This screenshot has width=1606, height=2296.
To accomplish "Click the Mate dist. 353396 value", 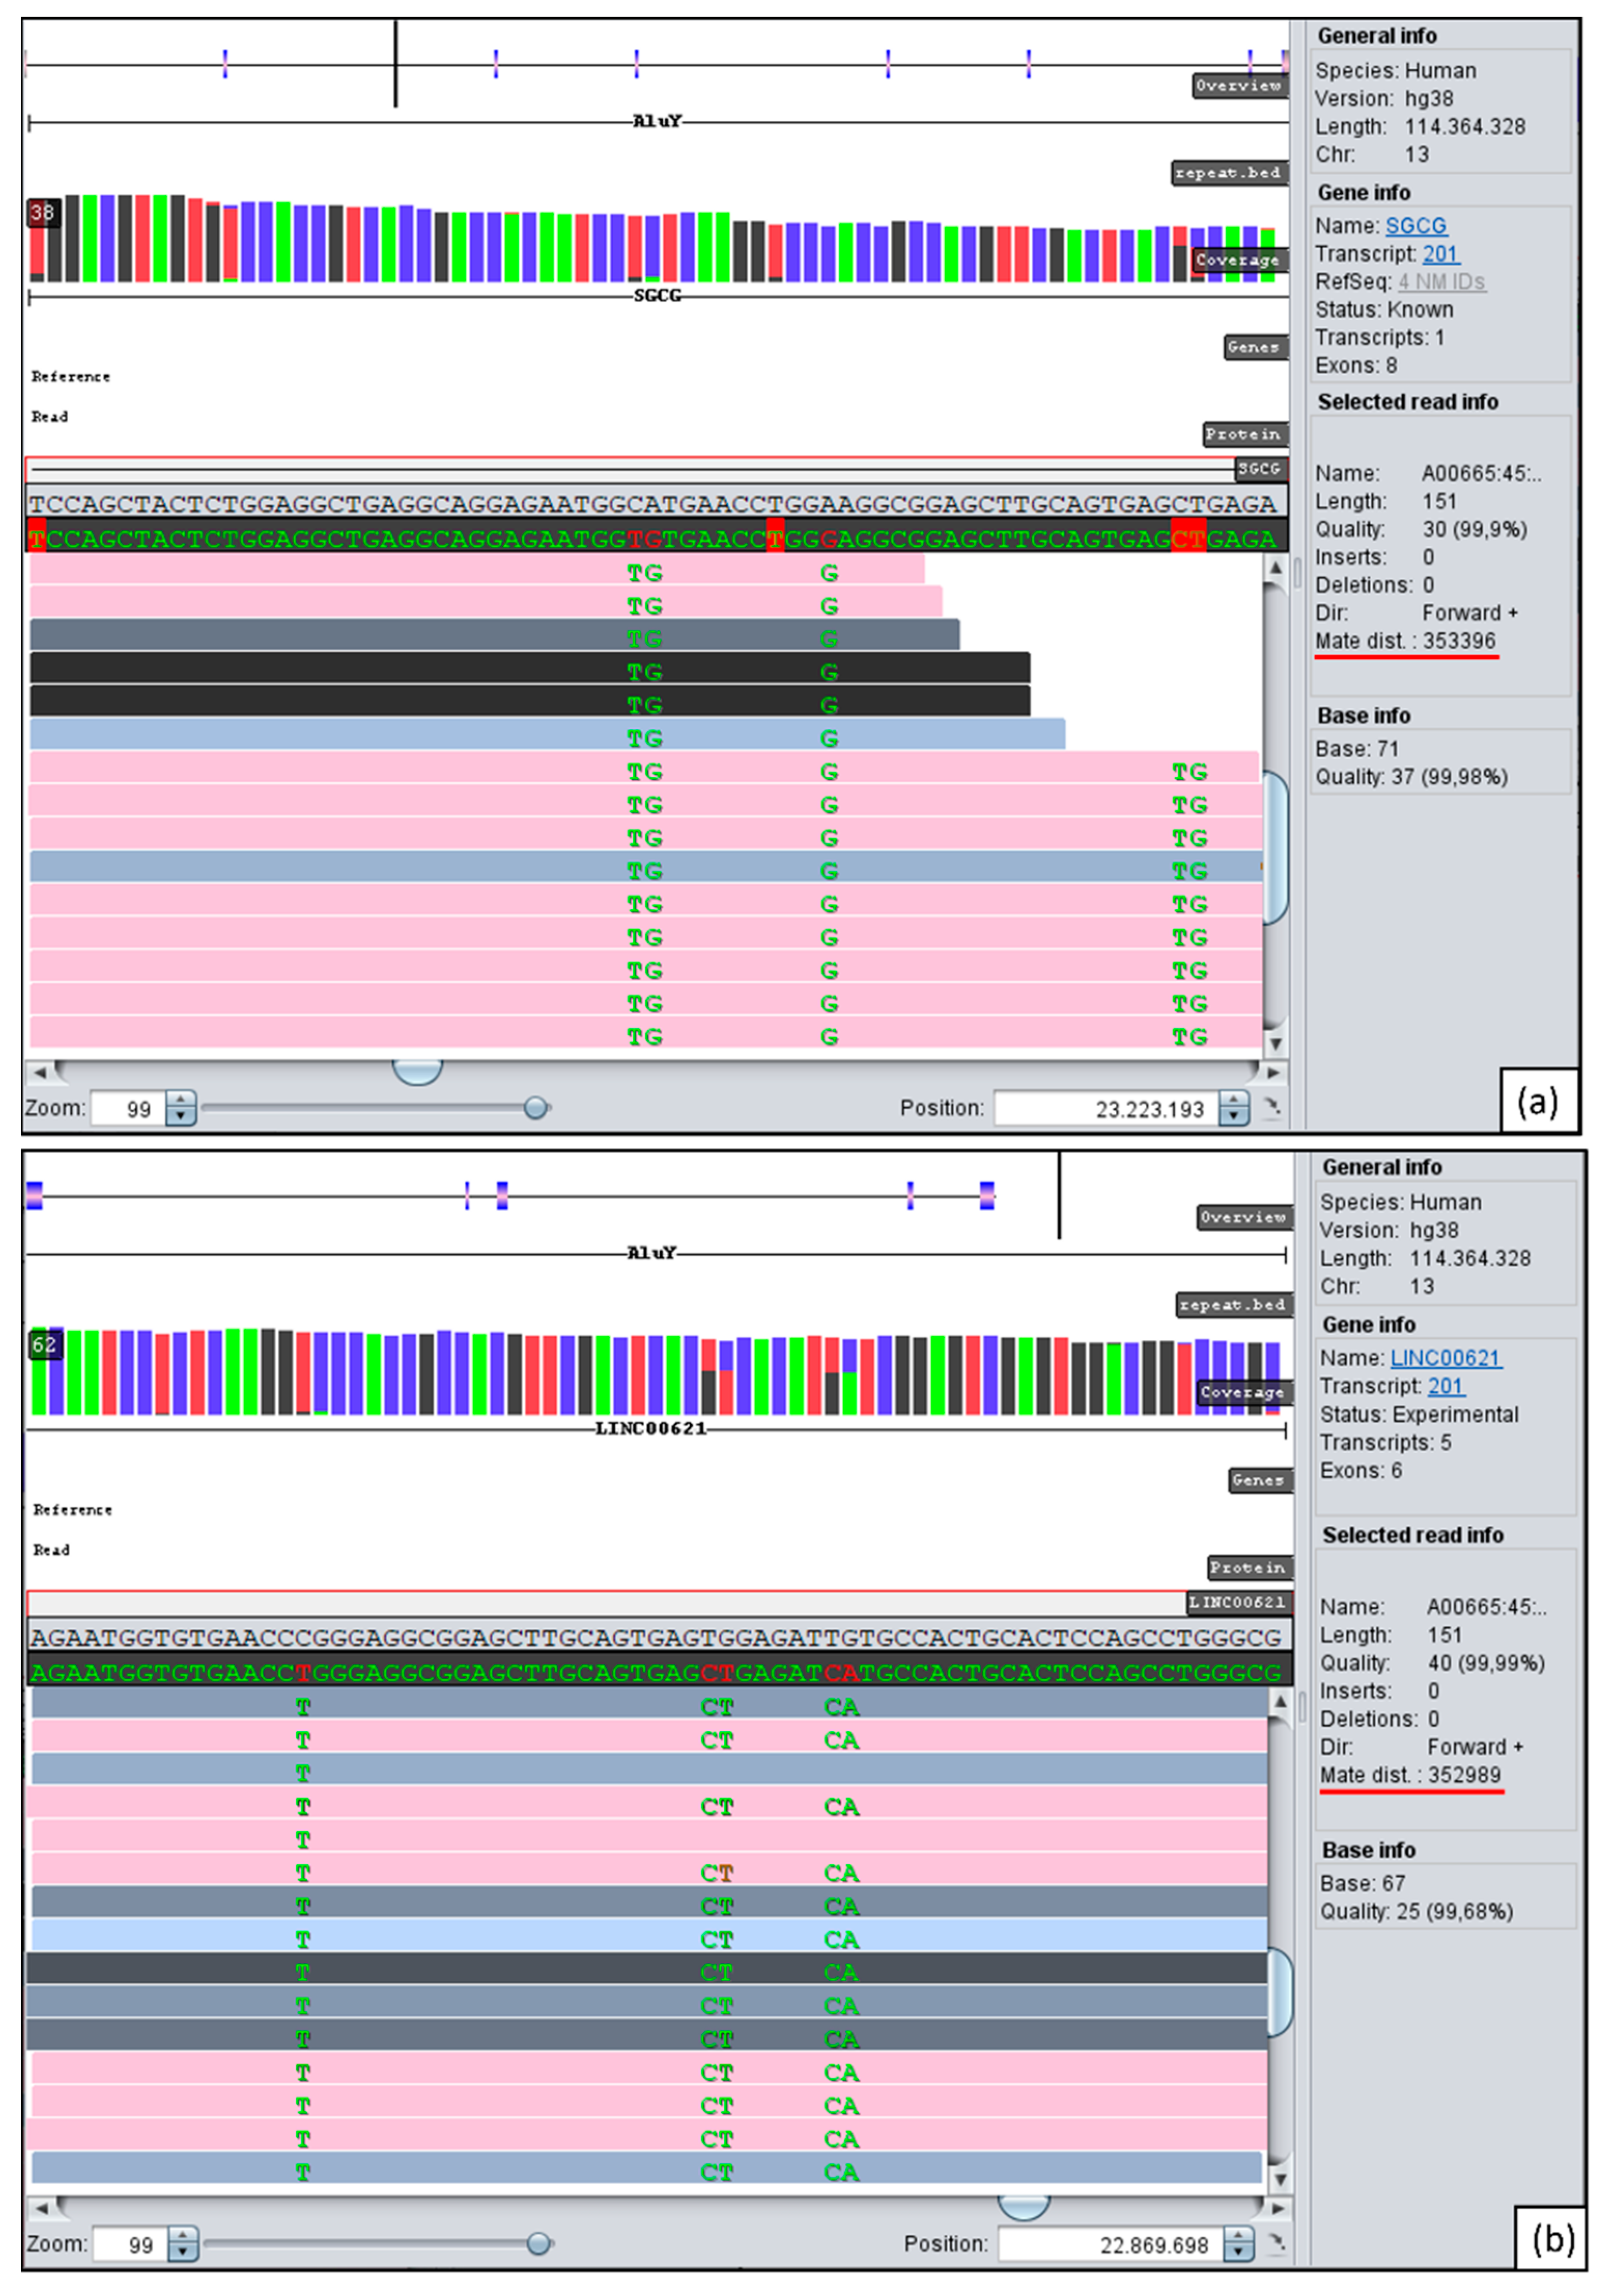I will 1460,641.
